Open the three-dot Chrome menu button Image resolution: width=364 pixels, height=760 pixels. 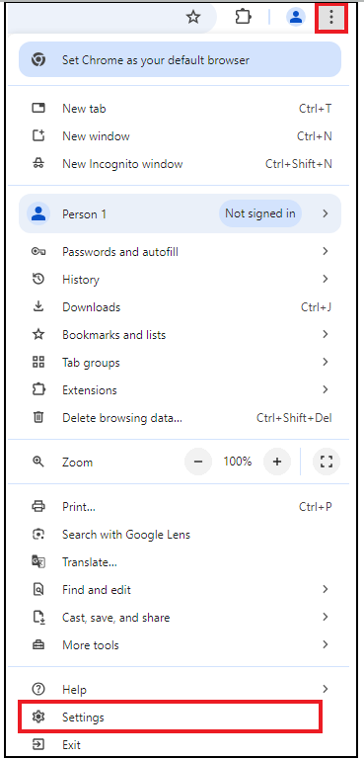(331, 18)
